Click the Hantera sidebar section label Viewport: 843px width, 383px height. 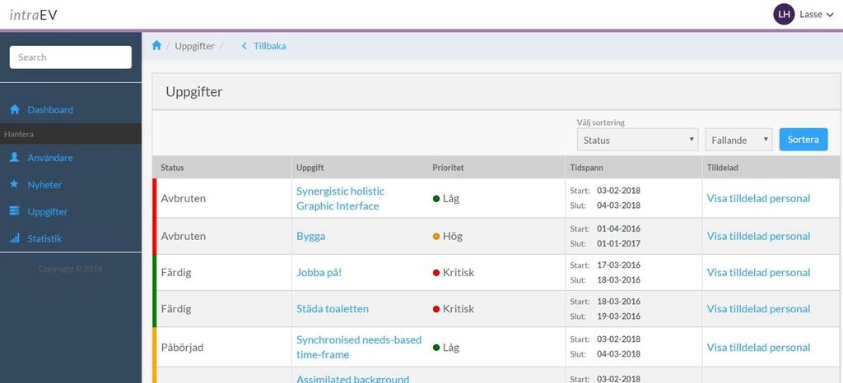[x=19, y=134]
